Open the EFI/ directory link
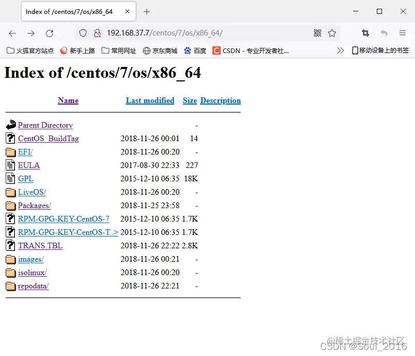Image resolution: width=415 pixels, height=356 pixels. (x=25, y=152)
